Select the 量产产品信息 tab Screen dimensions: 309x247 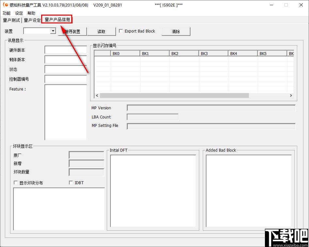57,20
